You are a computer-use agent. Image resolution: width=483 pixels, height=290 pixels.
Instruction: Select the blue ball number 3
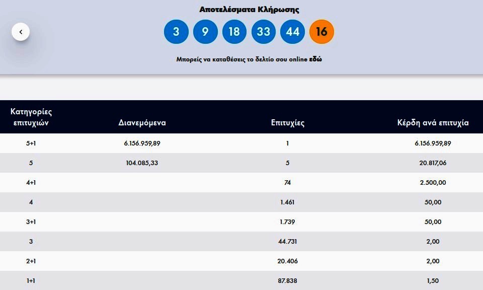point(176,31)
